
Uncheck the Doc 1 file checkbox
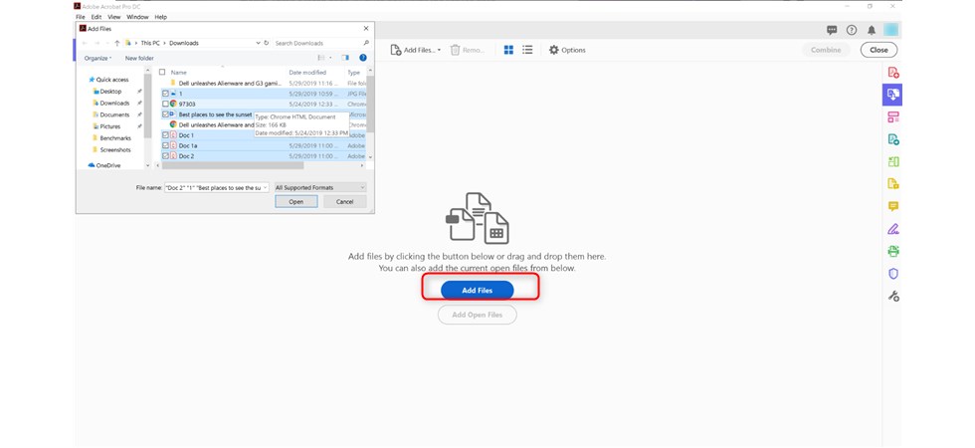(165, 134)
